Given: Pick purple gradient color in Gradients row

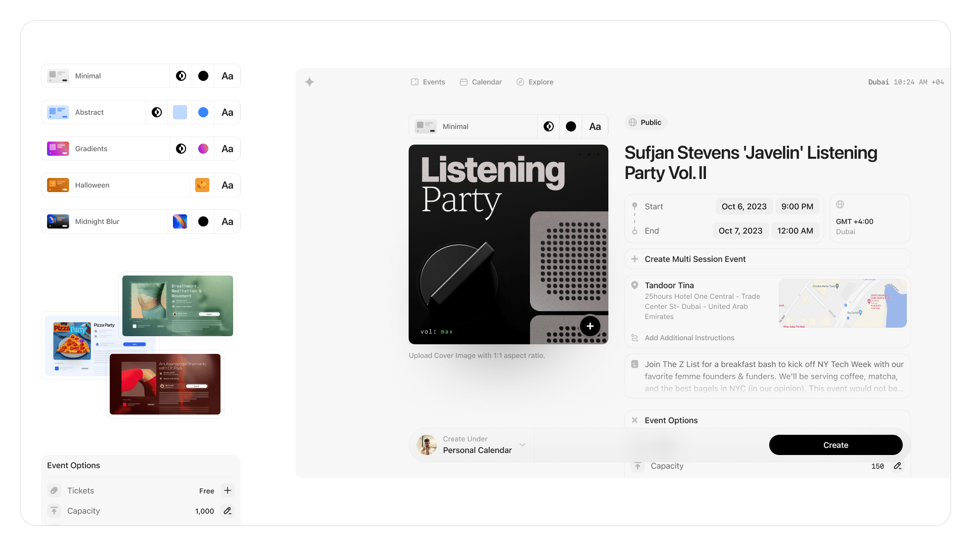Looking at the screenshot, I should tap(203, 149).
